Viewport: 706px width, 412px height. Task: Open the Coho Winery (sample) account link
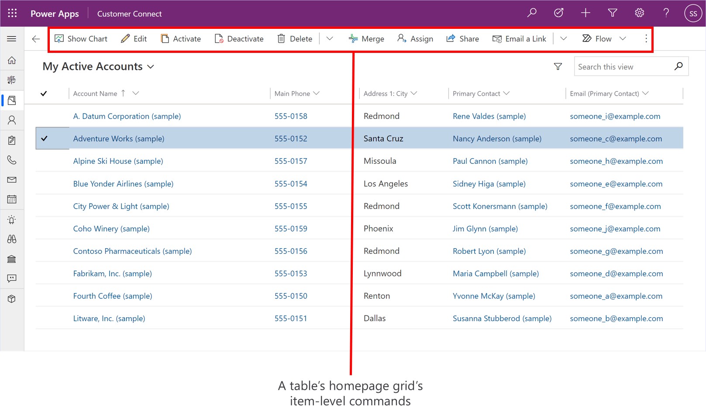pyautogui.click(x=111, y=229)
